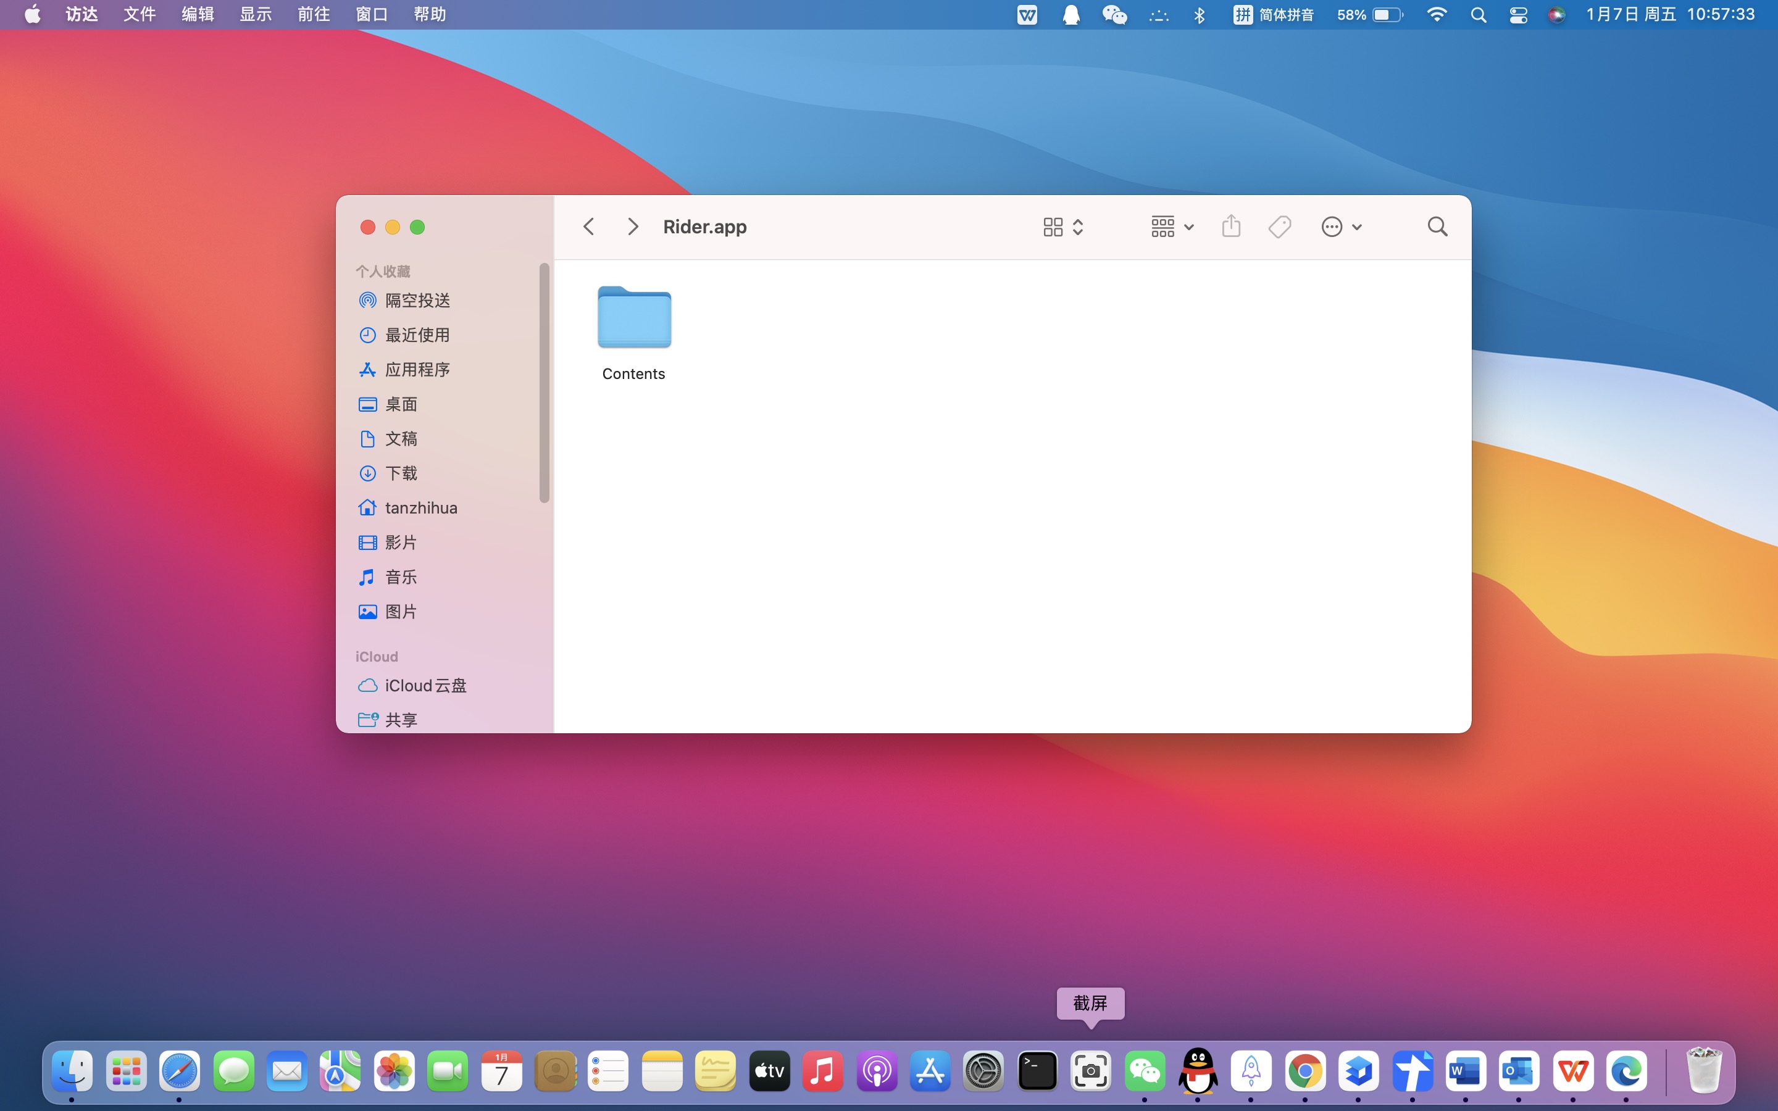The image size is (1778, 1111).
Task: Open the 前往 menu
Action: (314, 15)
